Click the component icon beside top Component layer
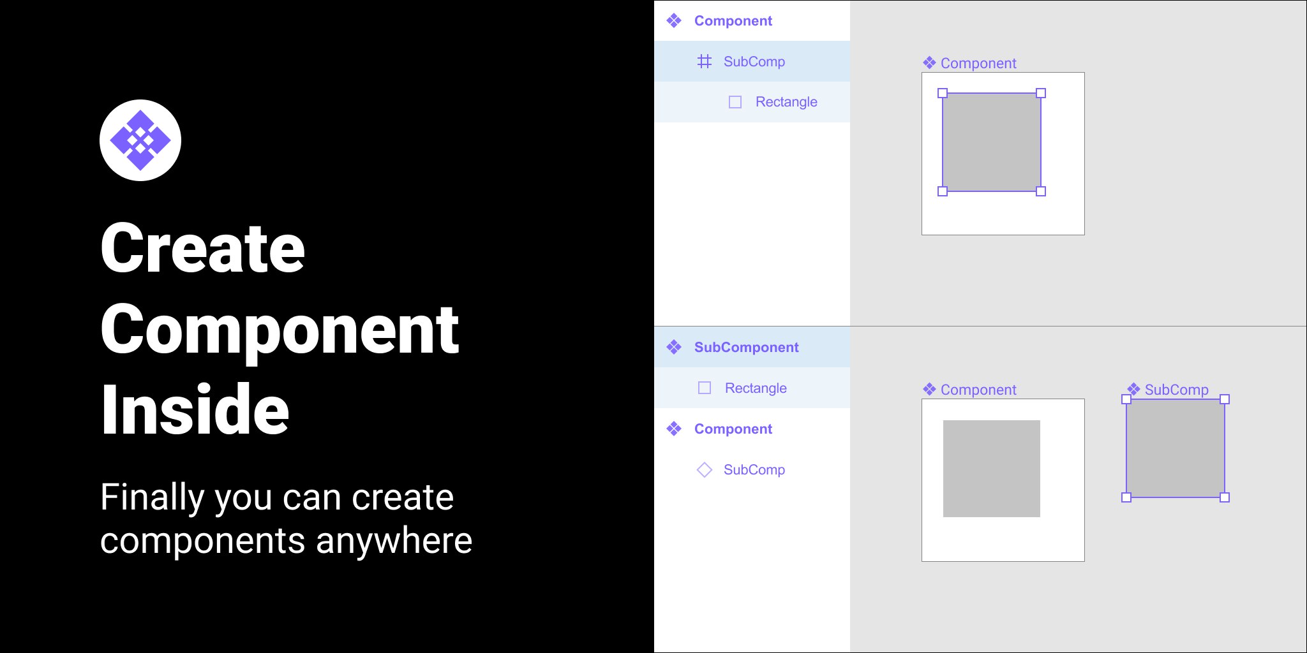This screenshot has width=1307, height=653. point(674,21)
